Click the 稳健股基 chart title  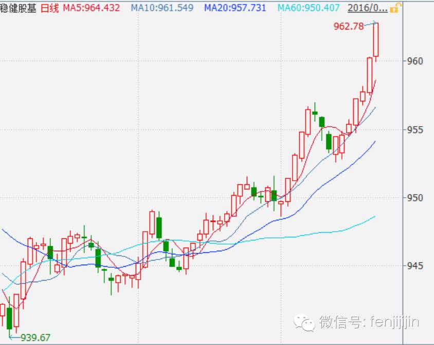coord(18,8)
